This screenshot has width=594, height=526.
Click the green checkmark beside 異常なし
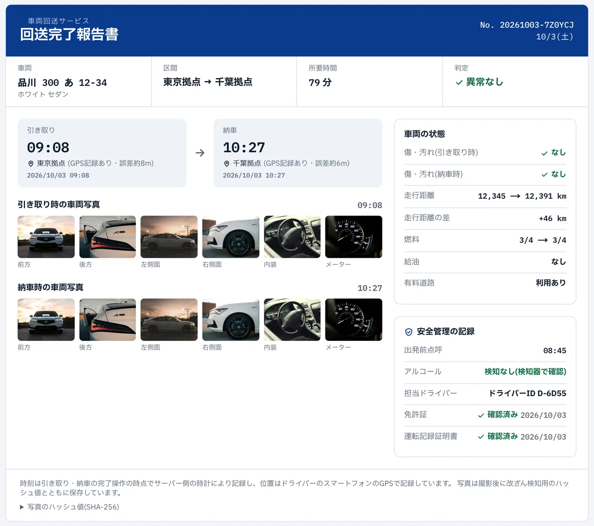click(x=459, y=83)
